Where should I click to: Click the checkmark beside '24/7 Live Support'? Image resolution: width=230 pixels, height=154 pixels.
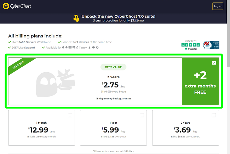pyautogui.click(x=10, y=48)
